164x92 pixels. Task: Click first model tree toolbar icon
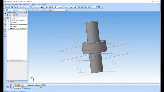point(7,15)
